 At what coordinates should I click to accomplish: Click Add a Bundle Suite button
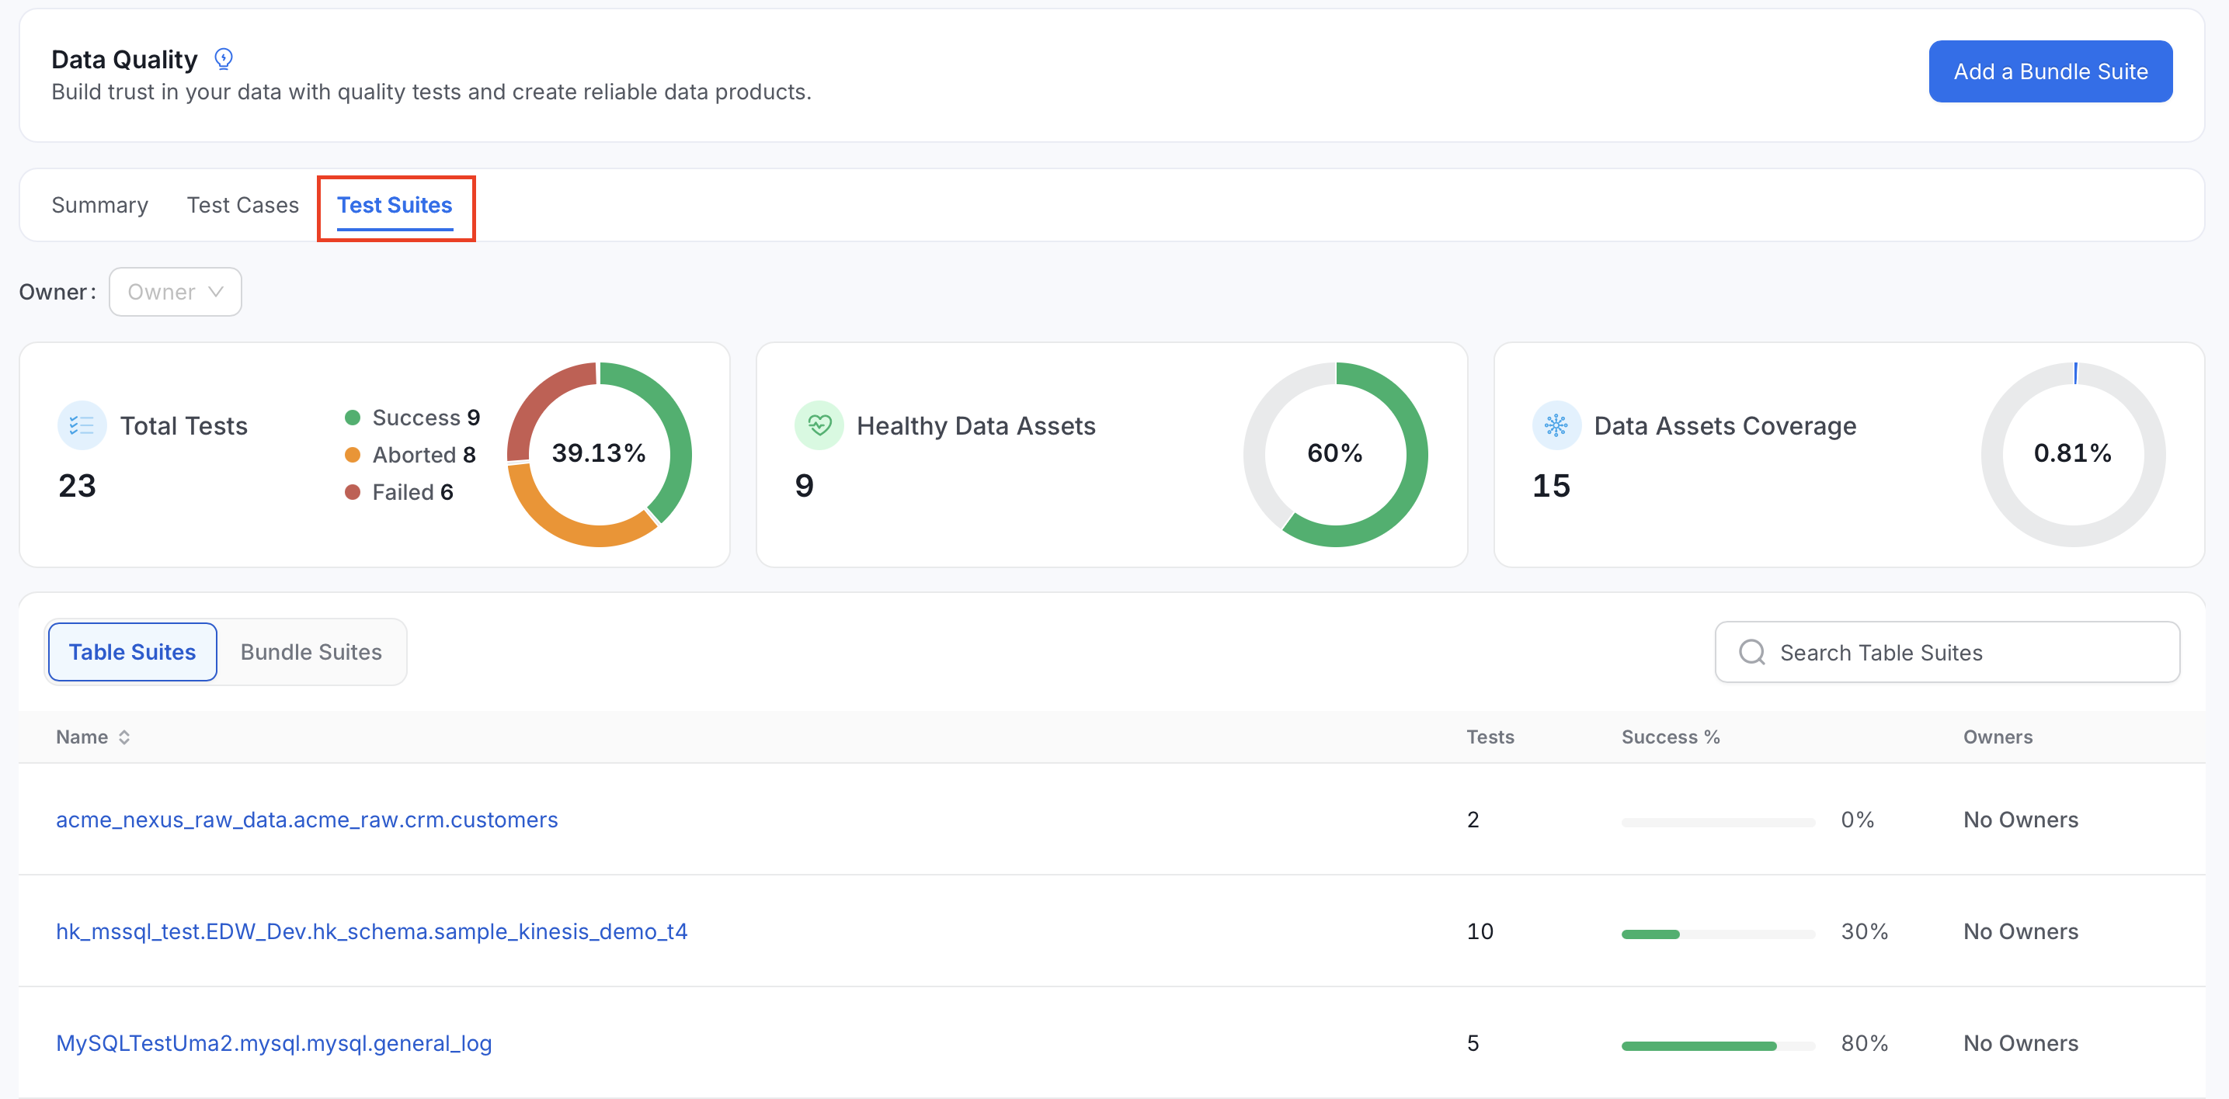click(2050, 71)
